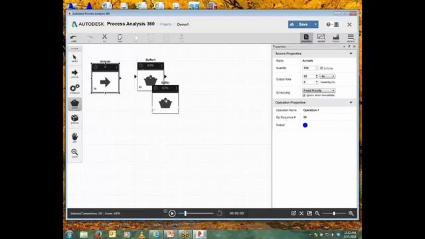The height and width of the screenshot is (239, 425).
Task: Open the Output Rate unit dropdown
Action: pos(327,76)
